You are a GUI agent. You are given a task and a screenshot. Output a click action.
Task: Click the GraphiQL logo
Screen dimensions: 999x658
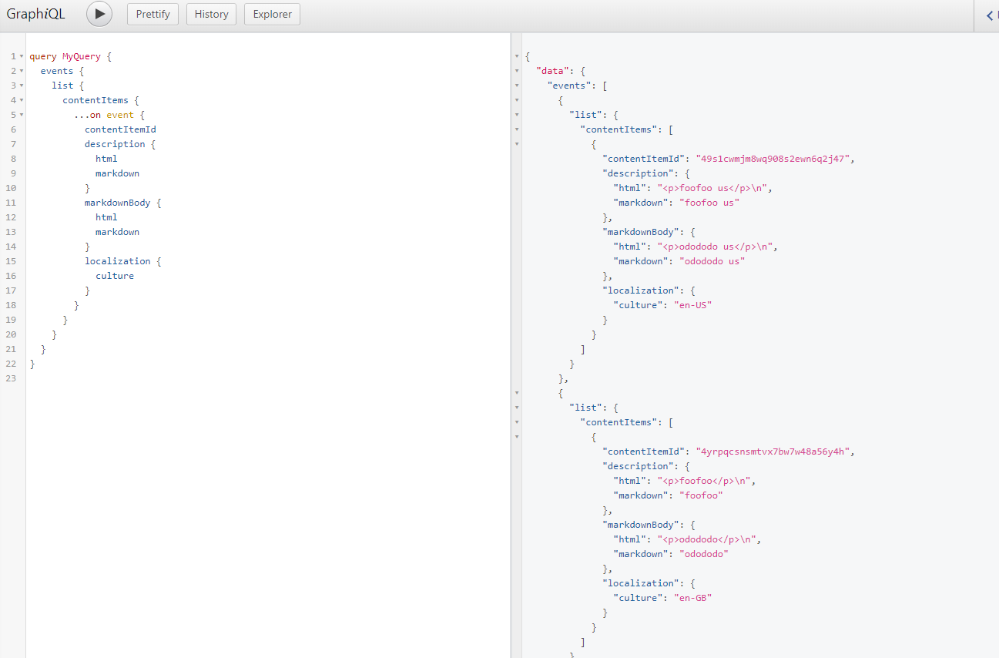35,14
